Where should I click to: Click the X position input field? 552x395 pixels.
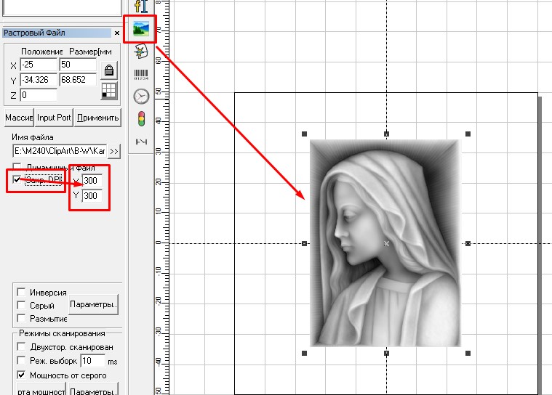point(39,65)
